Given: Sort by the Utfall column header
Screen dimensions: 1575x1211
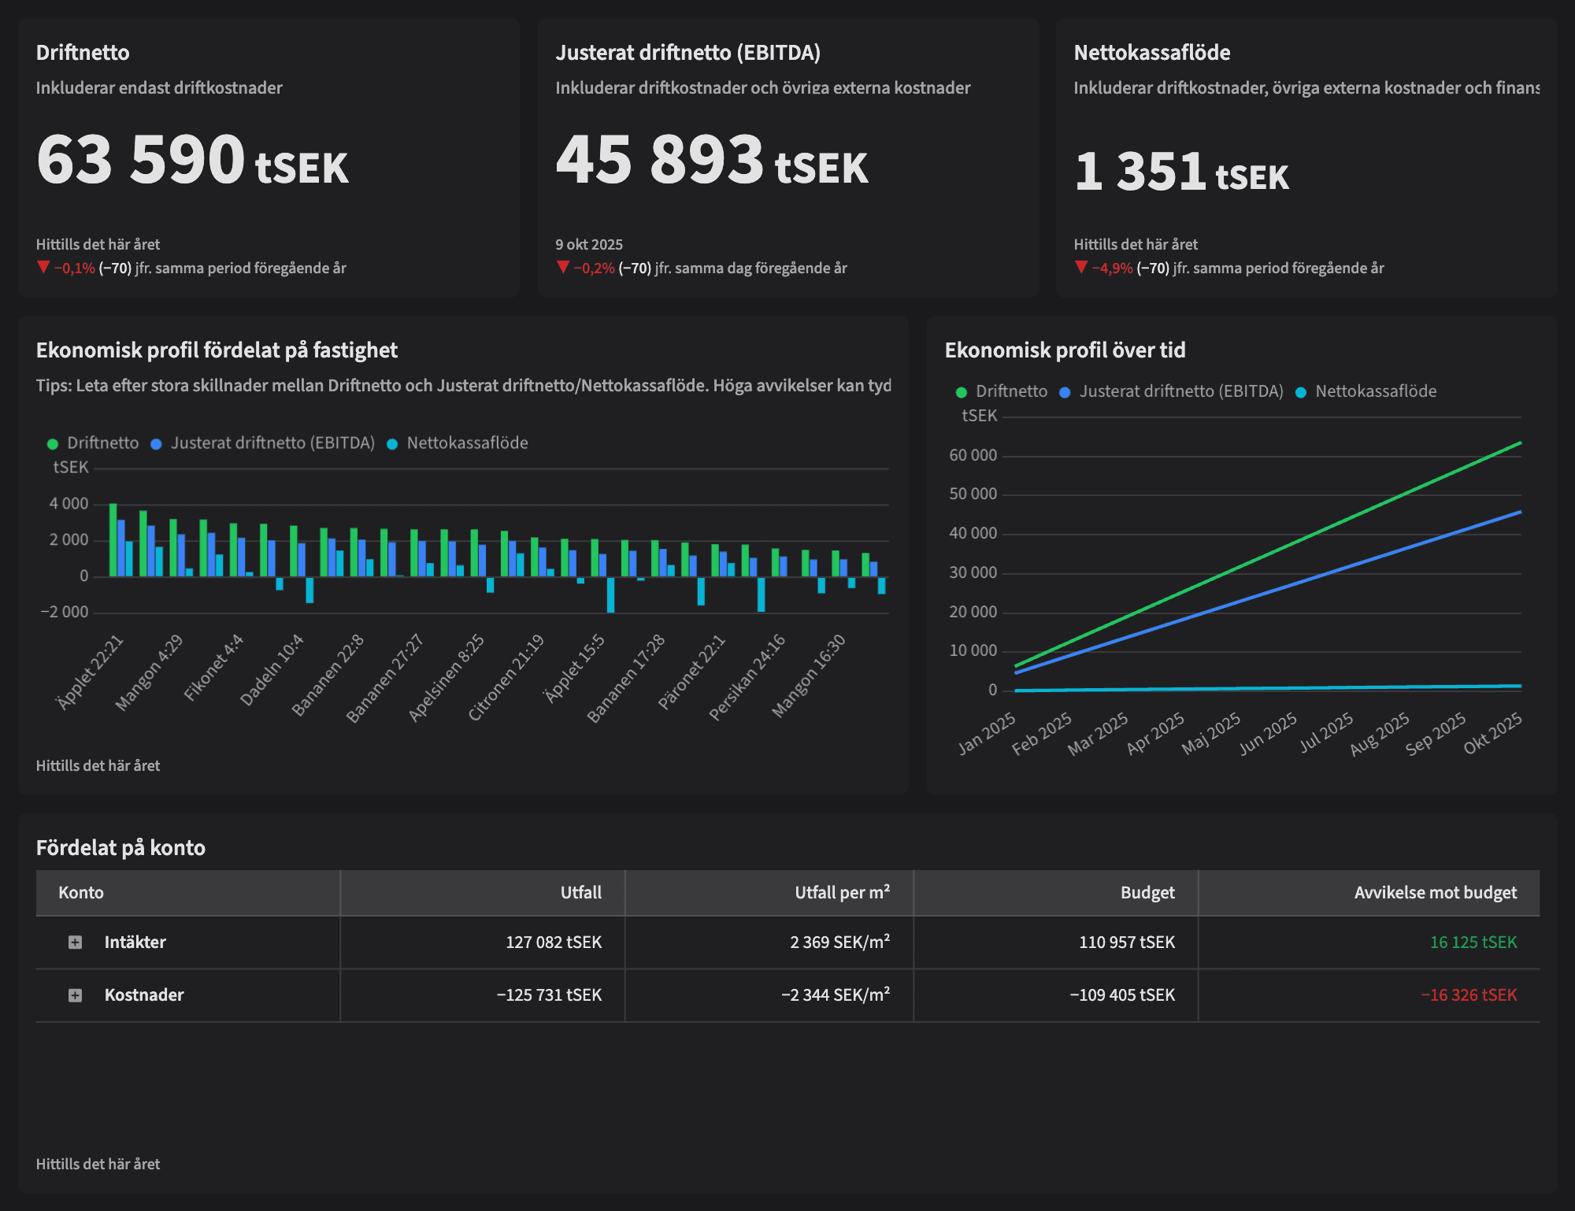Looking at the screenshot, I should point(580,893).
